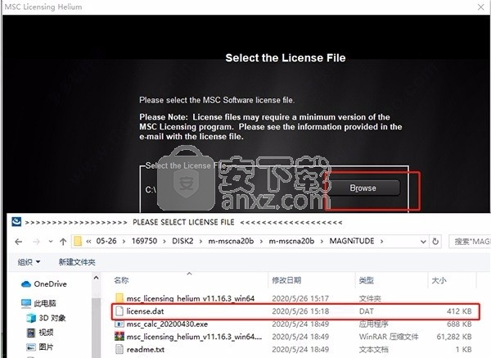Sort by 类型 column header
The width and height of the screenshot is (491, 358).
click(367, 280)
